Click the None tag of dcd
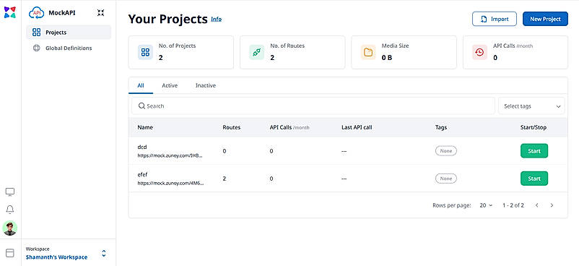The image size is (579, 266). 446,151
